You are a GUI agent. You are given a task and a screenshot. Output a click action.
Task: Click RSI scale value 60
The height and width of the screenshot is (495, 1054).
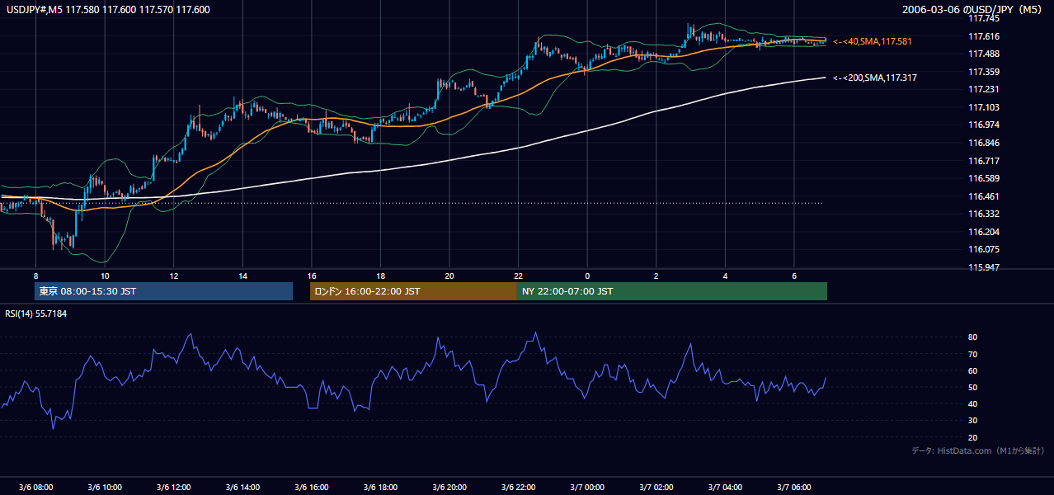click(x=973, y=370)
